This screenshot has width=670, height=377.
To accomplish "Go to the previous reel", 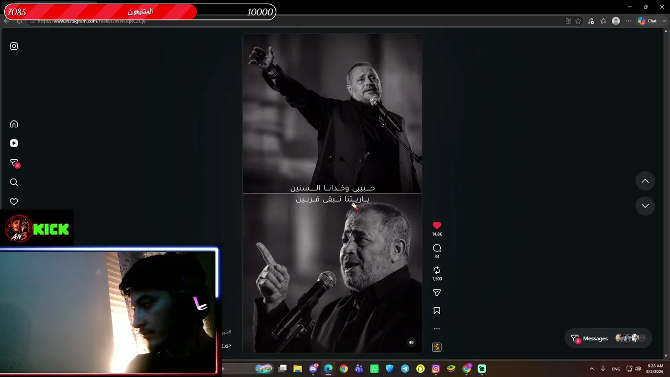I will [645, 181].
